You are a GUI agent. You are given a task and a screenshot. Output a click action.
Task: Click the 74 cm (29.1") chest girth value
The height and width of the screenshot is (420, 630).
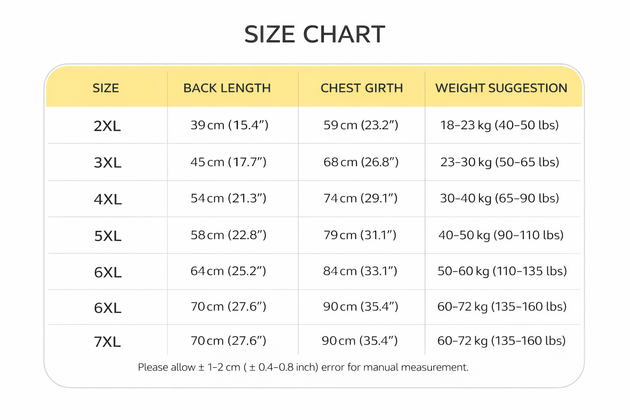[361, 199]
